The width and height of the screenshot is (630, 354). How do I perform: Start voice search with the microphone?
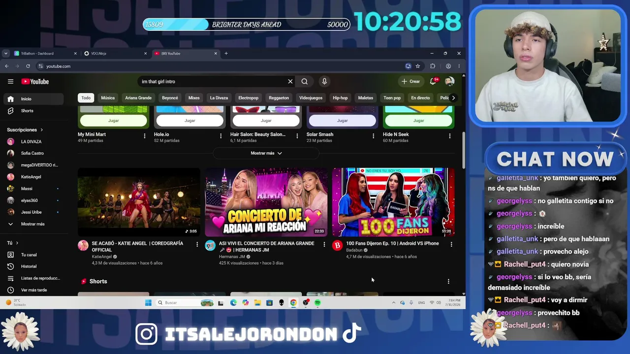pos(324,82)
